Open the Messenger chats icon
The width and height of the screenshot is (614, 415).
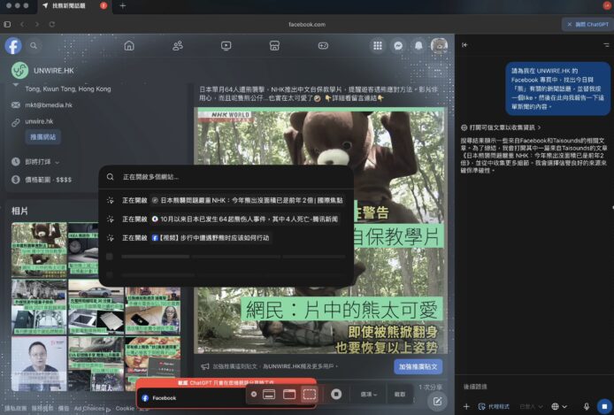400,45
